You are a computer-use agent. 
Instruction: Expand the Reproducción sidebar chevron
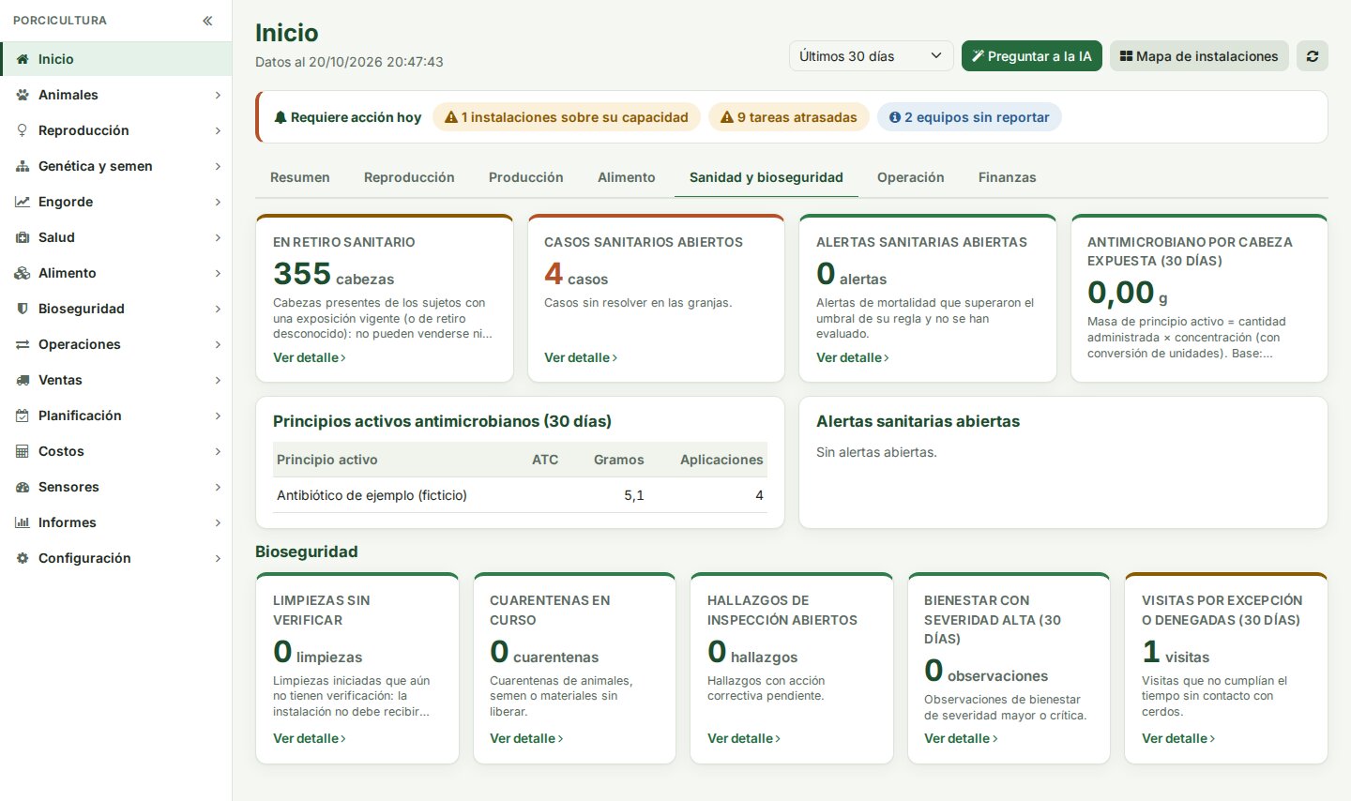pos(218,130)
